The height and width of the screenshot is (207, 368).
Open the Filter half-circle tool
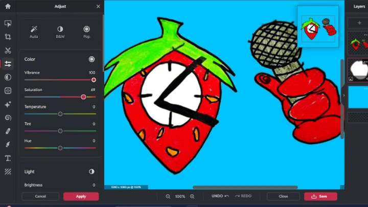(x=8, y=77)
